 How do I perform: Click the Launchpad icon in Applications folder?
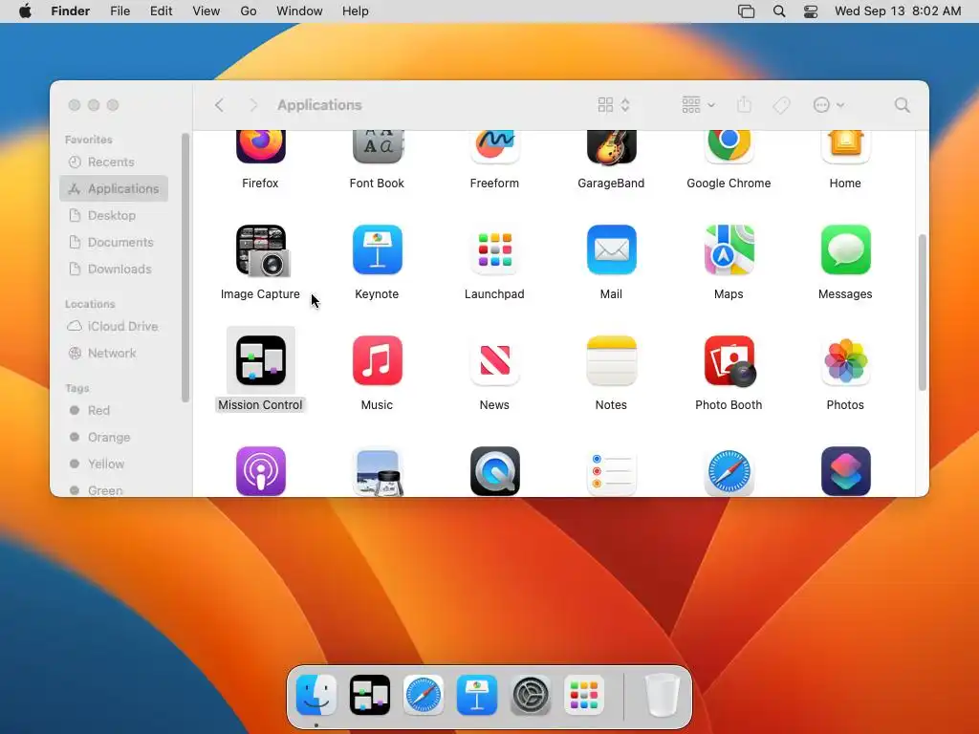pyautogui.click(x=494, y=249)
